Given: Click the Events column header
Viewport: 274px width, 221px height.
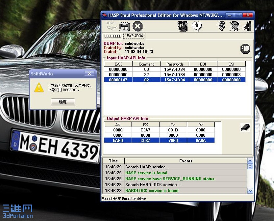Looking at the screenshot, I should [x=186, y=161].
